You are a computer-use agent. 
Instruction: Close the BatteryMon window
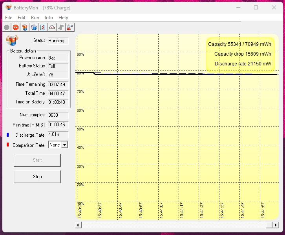(274, 7)
